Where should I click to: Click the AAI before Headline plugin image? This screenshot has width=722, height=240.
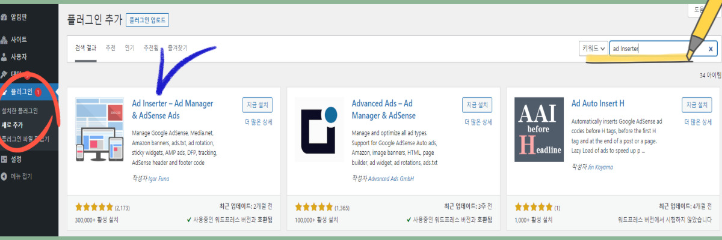point(539,130)
